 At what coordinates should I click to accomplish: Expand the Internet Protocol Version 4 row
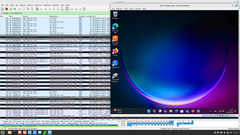click(x=1, y=125)
